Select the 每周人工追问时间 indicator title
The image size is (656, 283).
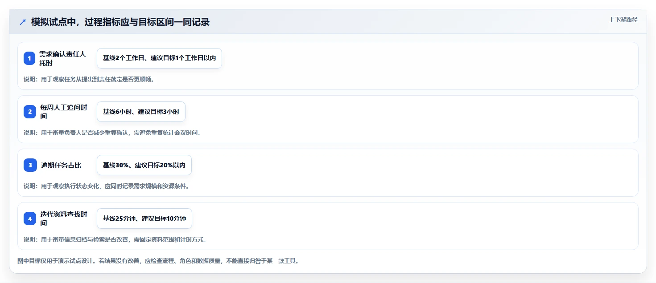coord(63,112)
